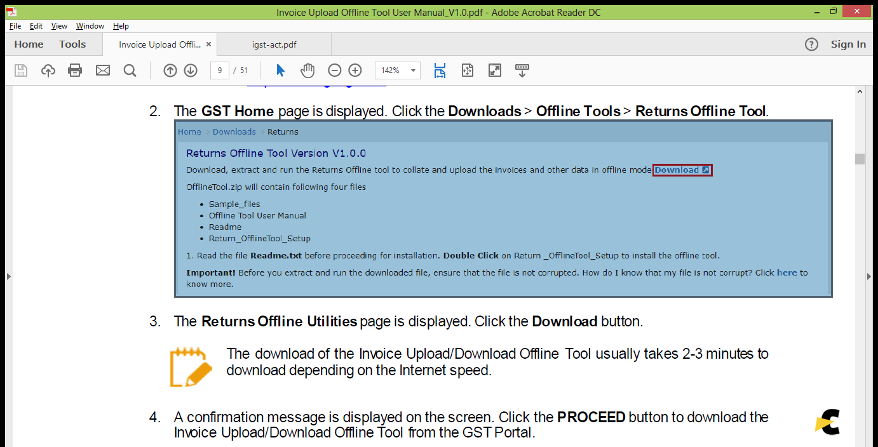Click the Home breadcrumb link
878x447 pixels.
(x=189, y=132)
